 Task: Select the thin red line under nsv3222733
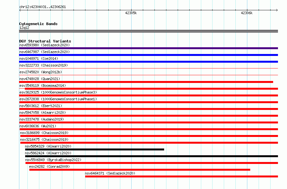coord(148,68)
